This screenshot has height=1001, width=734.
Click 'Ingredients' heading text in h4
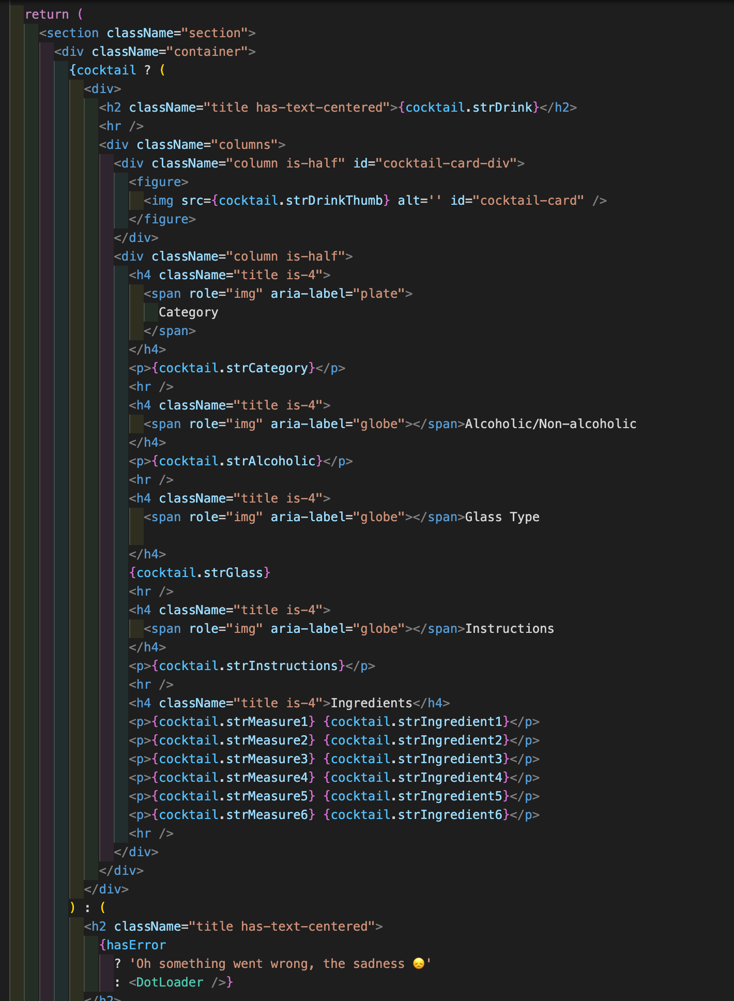[372, 703]
